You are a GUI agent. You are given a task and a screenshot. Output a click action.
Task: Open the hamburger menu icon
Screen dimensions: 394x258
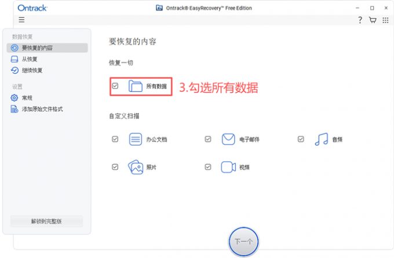(21, 20)
